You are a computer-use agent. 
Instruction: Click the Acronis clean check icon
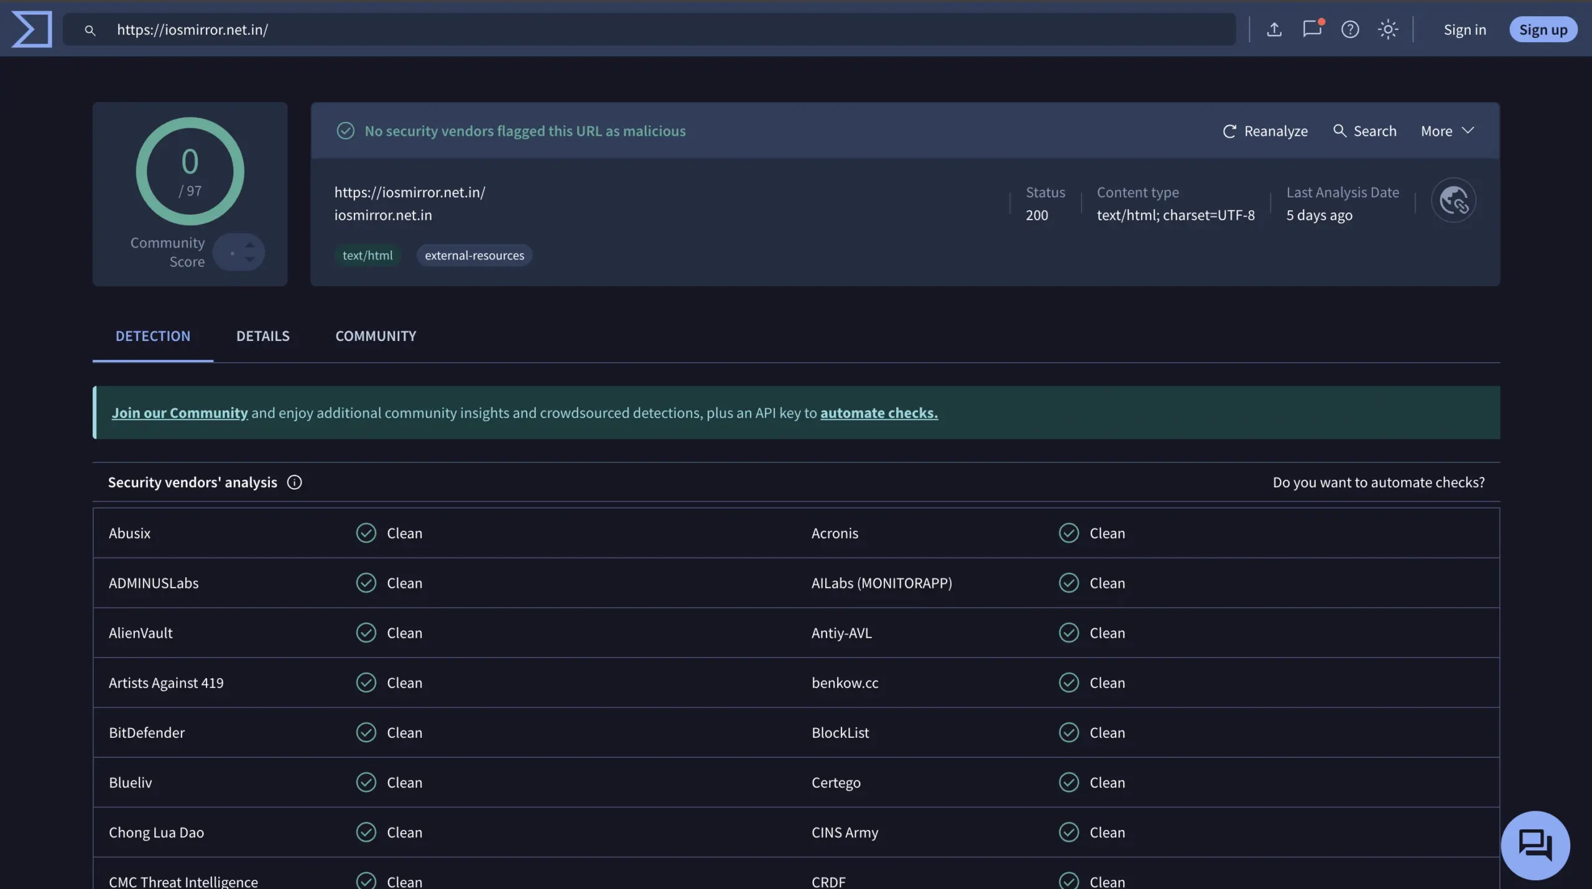1069,533
